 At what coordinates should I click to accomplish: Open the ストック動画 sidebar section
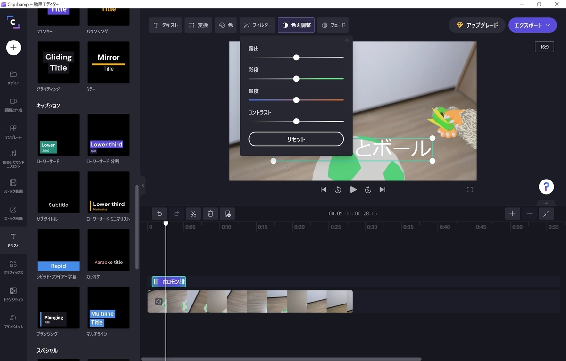[x=13, y=186]
